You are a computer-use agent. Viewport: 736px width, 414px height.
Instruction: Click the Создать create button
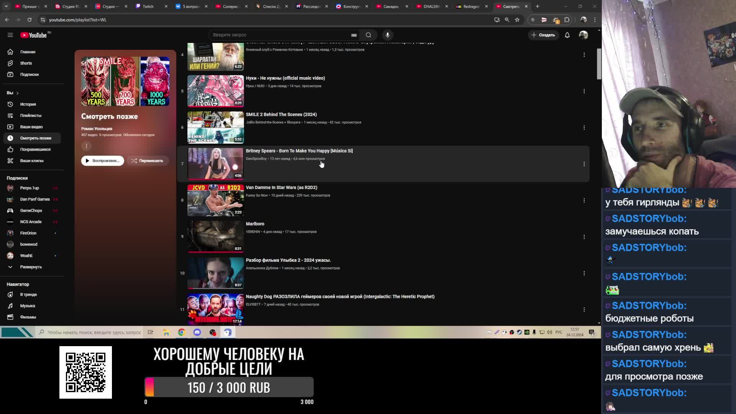click(543, 35)
